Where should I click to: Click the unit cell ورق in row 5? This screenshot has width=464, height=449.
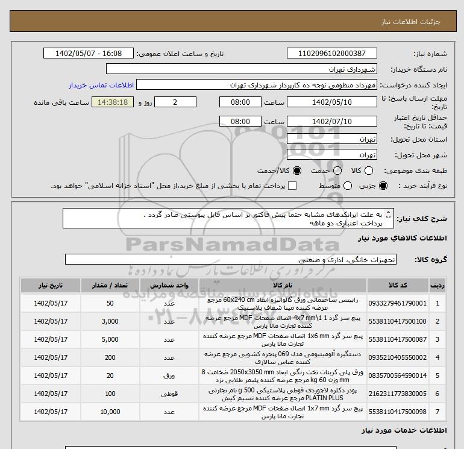click(169, 375)
